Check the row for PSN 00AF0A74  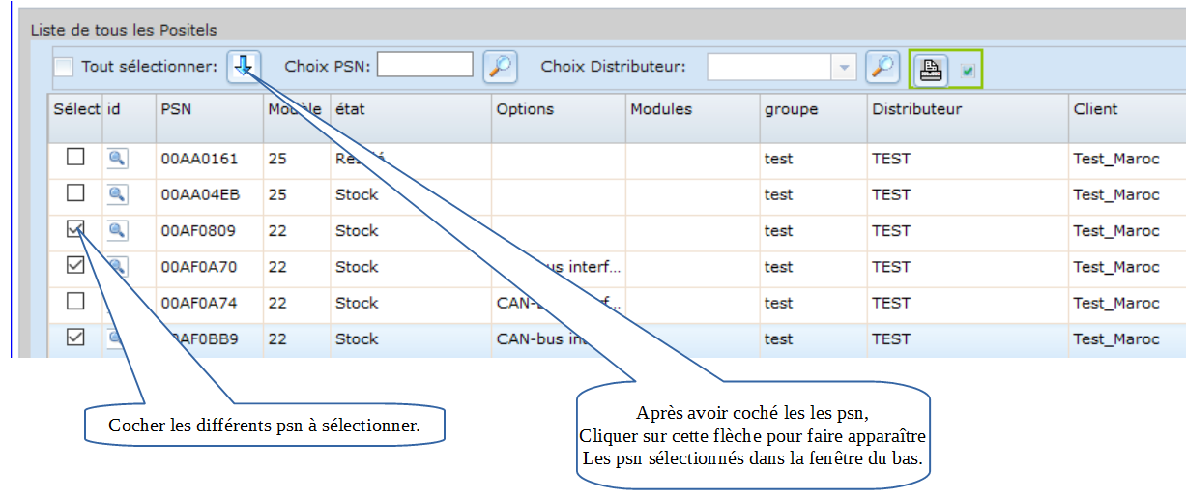75,302
